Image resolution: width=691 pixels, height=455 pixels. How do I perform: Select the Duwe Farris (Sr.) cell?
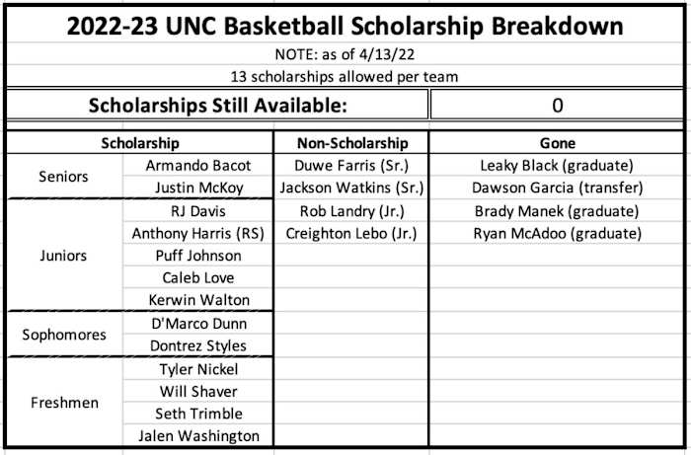point(351,166)
